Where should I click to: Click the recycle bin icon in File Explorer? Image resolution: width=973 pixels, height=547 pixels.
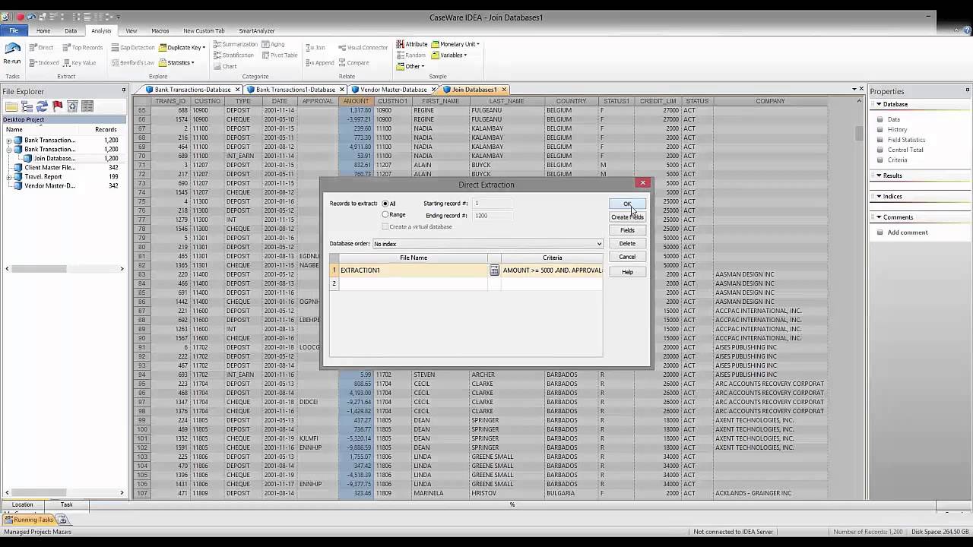[72, 106]
